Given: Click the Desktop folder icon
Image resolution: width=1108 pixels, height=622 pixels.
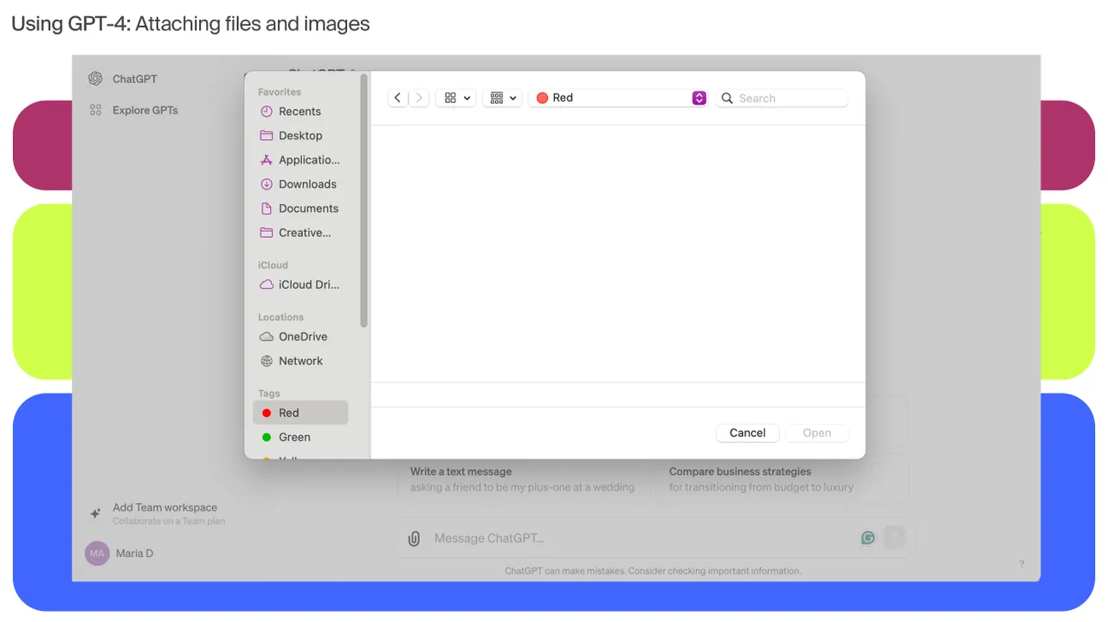Looking at the screenshot, I should pyautogui.click(x=267, y=136).
